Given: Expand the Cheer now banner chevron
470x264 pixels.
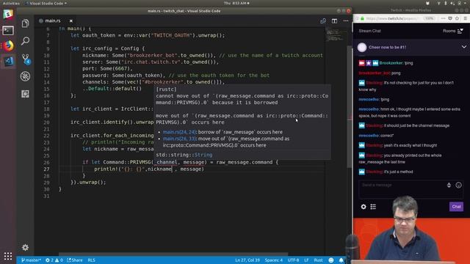Looking at the screenshot, I should pos(463,47).
